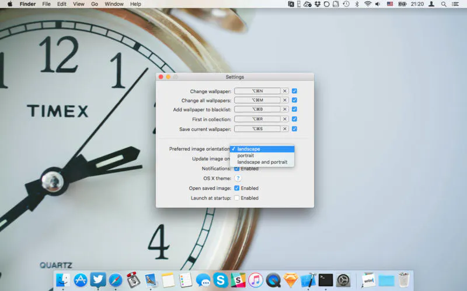Clear the Change wallpaper shortcut with X
Image resolution: width=467 pixels, height=291 pixels.
284,91
